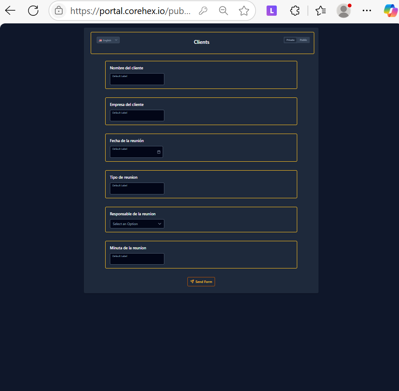This screenshot has height=391, width=399.
Task: Switch the form view to Private
Action: click(x=290, y=40)
